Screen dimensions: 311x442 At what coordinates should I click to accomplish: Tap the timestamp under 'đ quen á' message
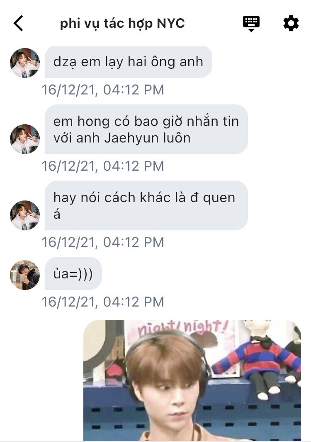(x=103, y=242)
